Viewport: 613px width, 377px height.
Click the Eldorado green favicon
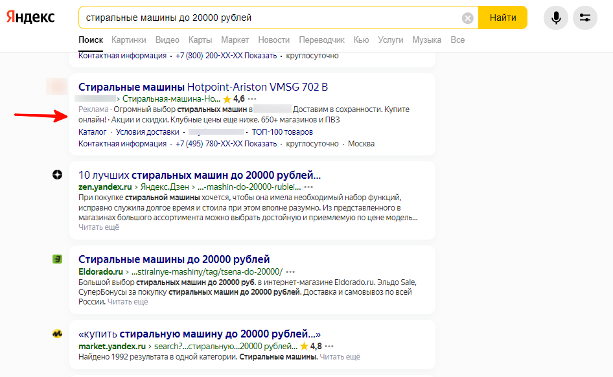(57, 259)
